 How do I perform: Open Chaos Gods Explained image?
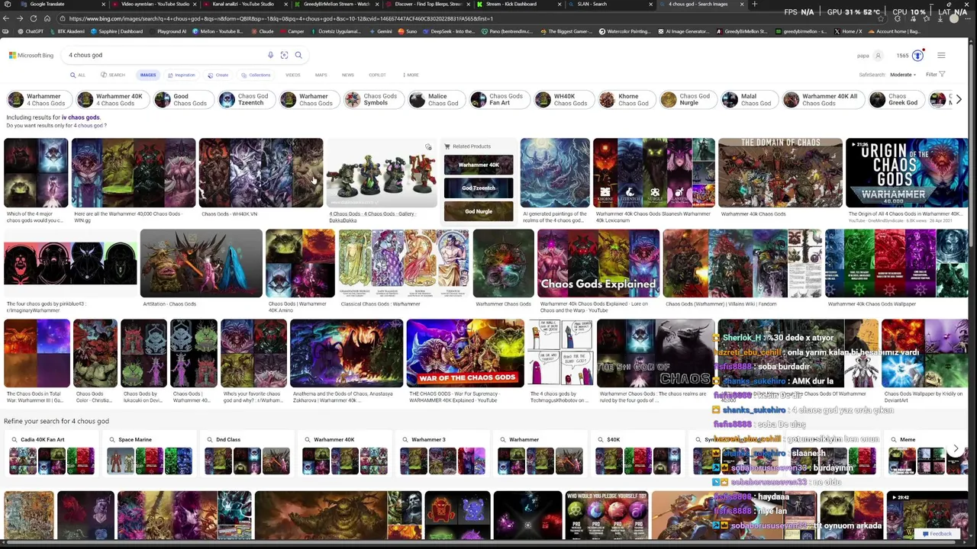click(x=598, y=263)
